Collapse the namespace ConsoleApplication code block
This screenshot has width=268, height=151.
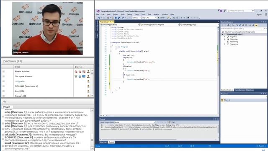[x=111, y=42]
